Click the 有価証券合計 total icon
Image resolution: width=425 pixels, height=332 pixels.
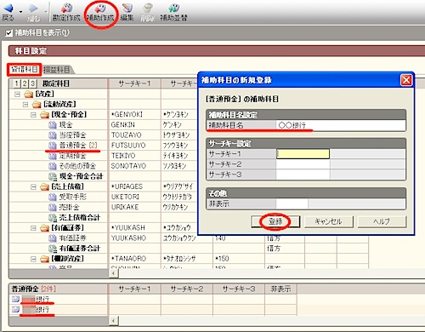[x=53, y=249]
